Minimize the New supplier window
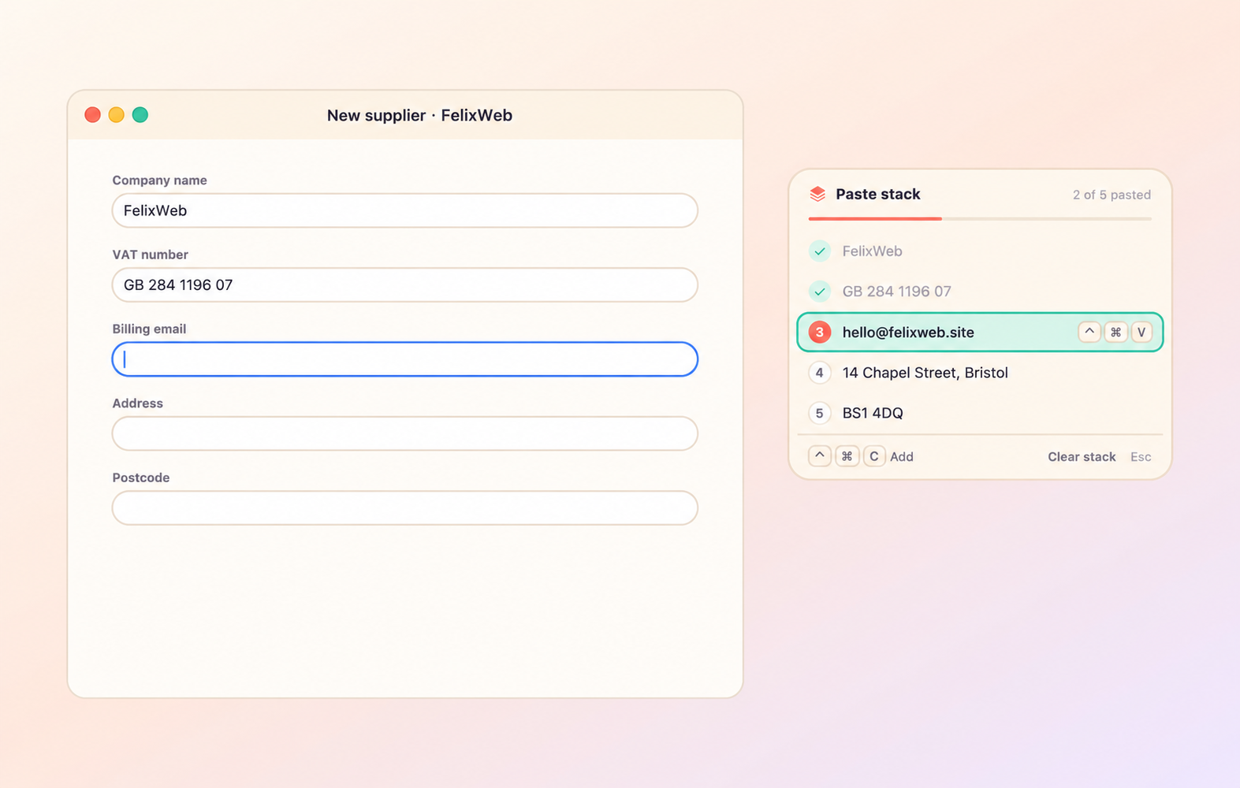The image size is (1240, 788). tap(116, 115)
